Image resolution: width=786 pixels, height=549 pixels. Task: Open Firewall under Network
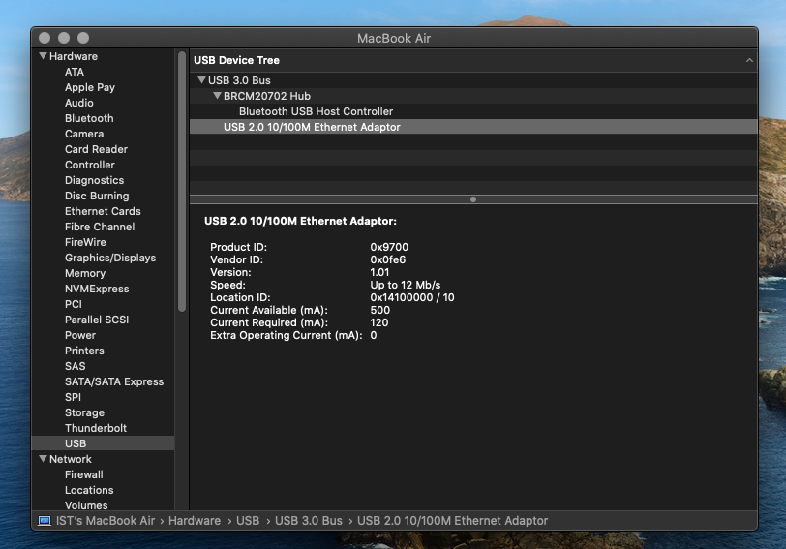(x=83, y=474)
